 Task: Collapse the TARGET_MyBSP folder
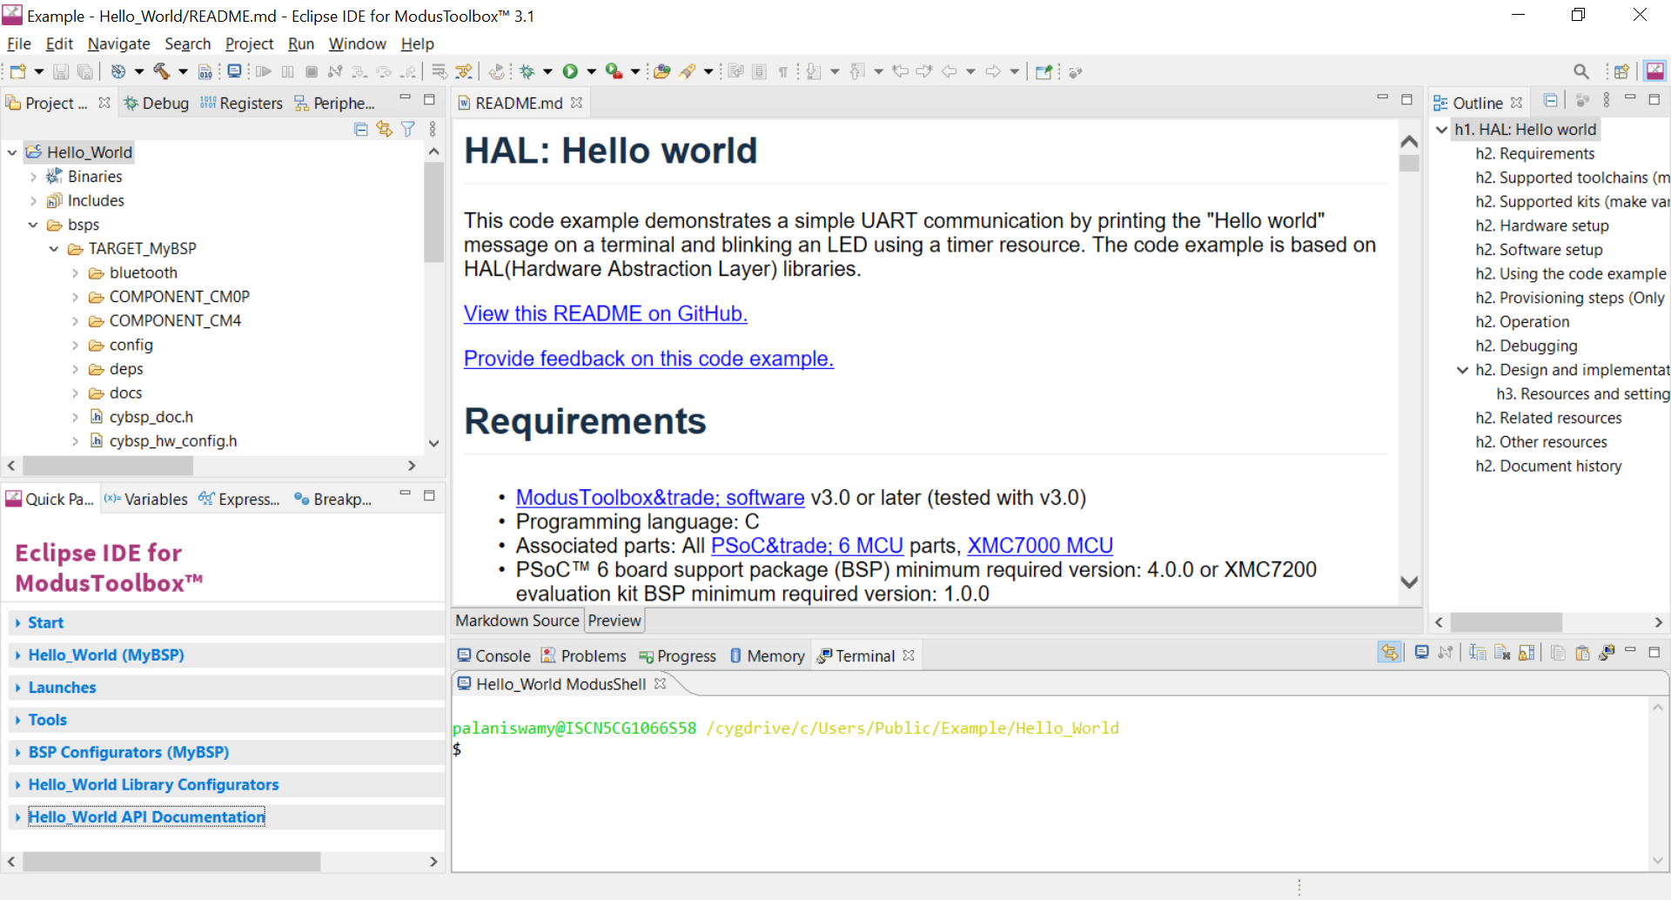54,249
